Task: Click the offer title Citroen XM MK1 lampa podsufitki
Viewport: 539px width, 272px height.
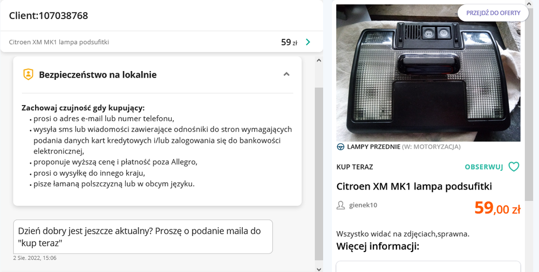Action: [x=414, y=186]
